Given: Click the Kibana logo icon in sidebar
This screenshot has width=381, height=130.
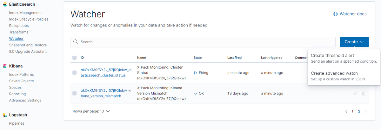Looking at the screenshot, I should (x=5, y=66).
